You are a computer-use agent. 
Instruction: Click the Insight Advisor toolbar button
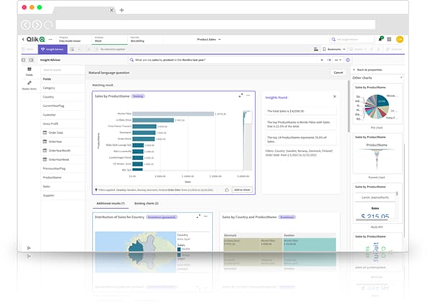(52, 49)
